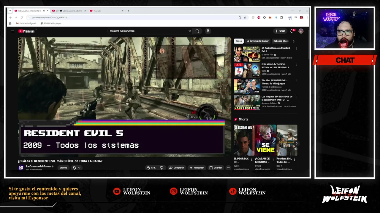Click the Unirme button
The width and height of the screenshot is (380, 213).
[x=64, y=168]
